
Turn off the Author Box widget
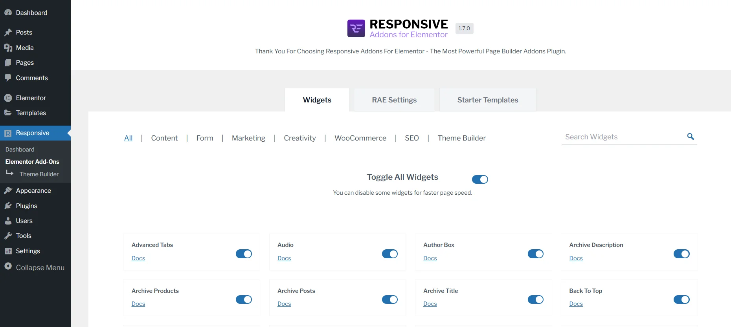pos(536,254)
